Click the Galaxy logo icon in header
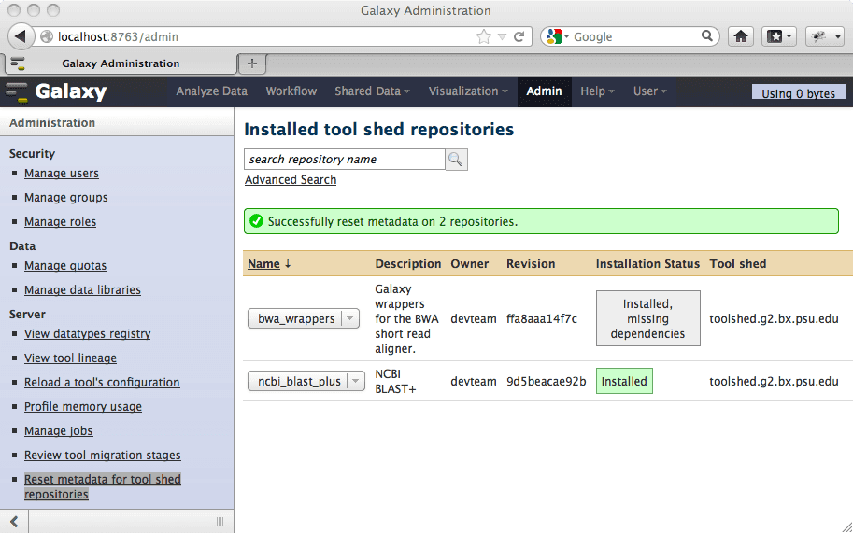The height and width of the screenshot is (533, 853). tap(18, 91)
